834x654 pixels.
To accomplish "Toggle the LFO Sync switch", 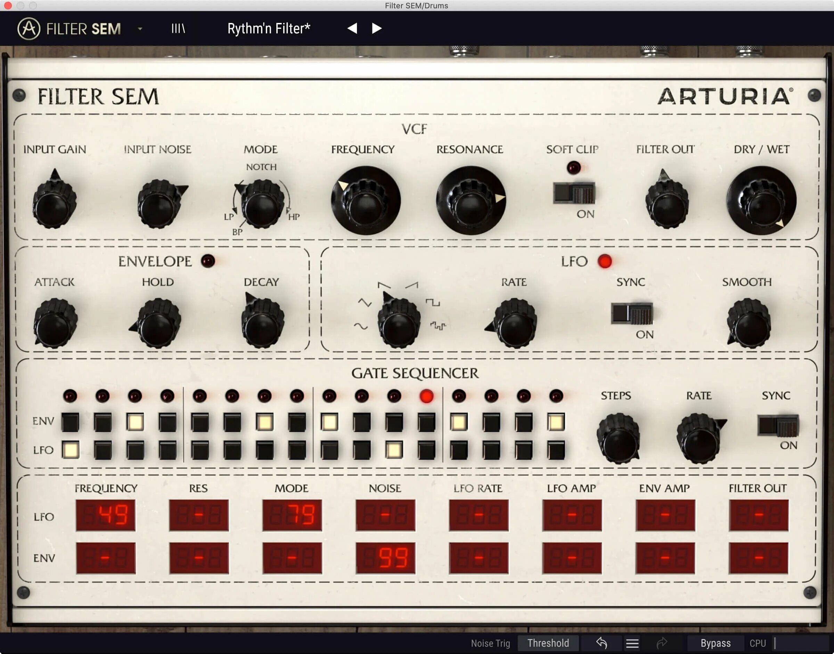I will [631, 314].
